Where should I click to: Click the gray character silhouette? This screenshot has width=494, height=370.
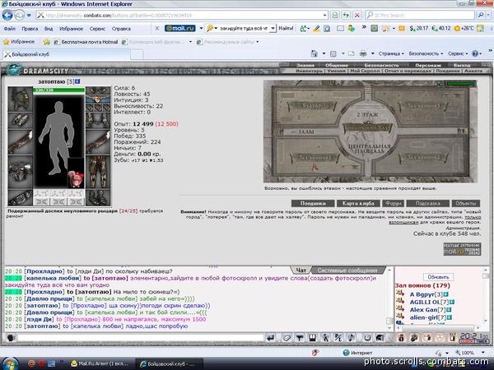point(57,138)
